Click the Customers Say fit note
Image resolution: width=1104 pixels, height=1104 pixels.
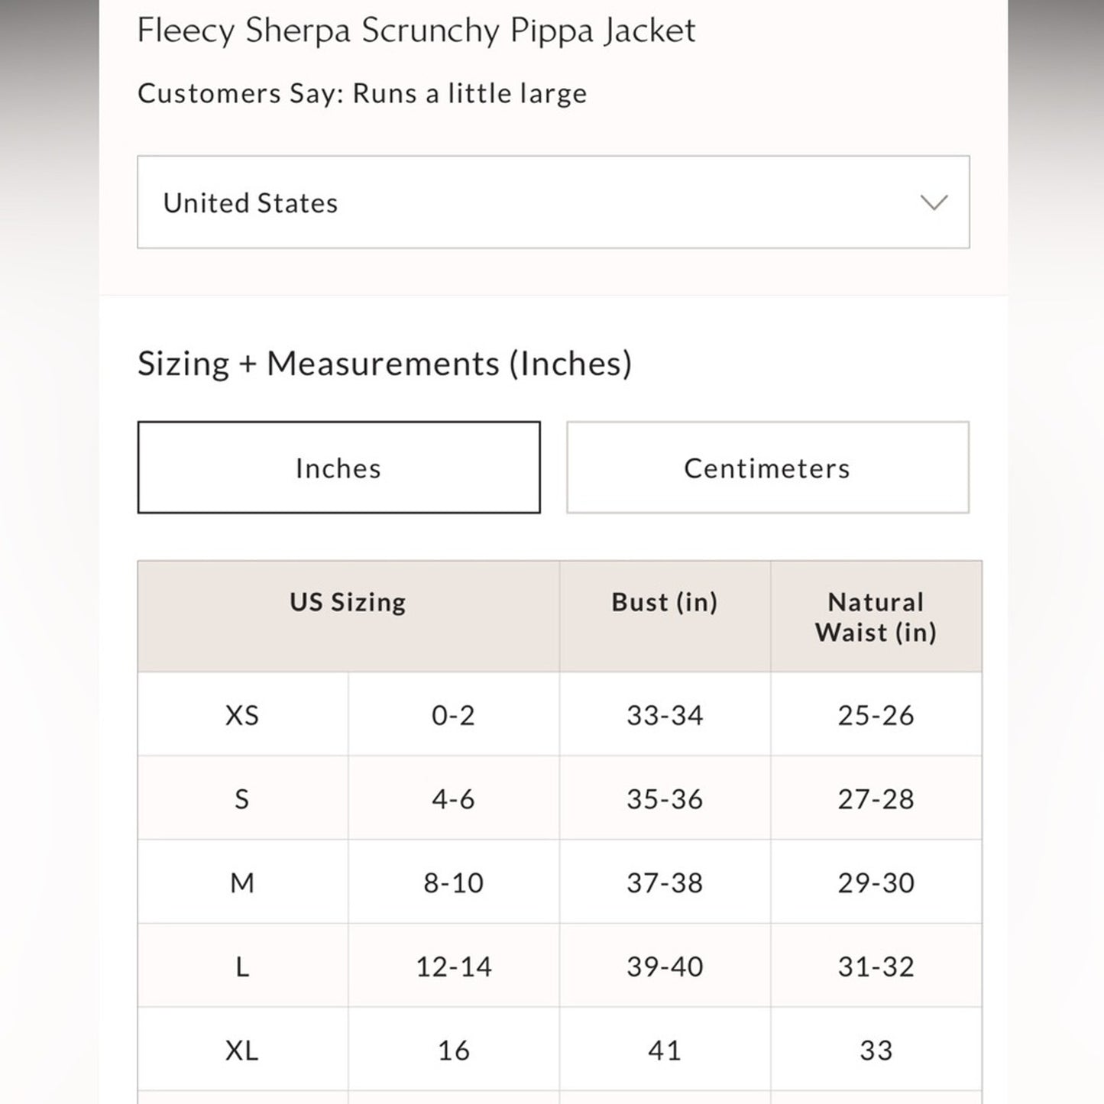point(362,94)
